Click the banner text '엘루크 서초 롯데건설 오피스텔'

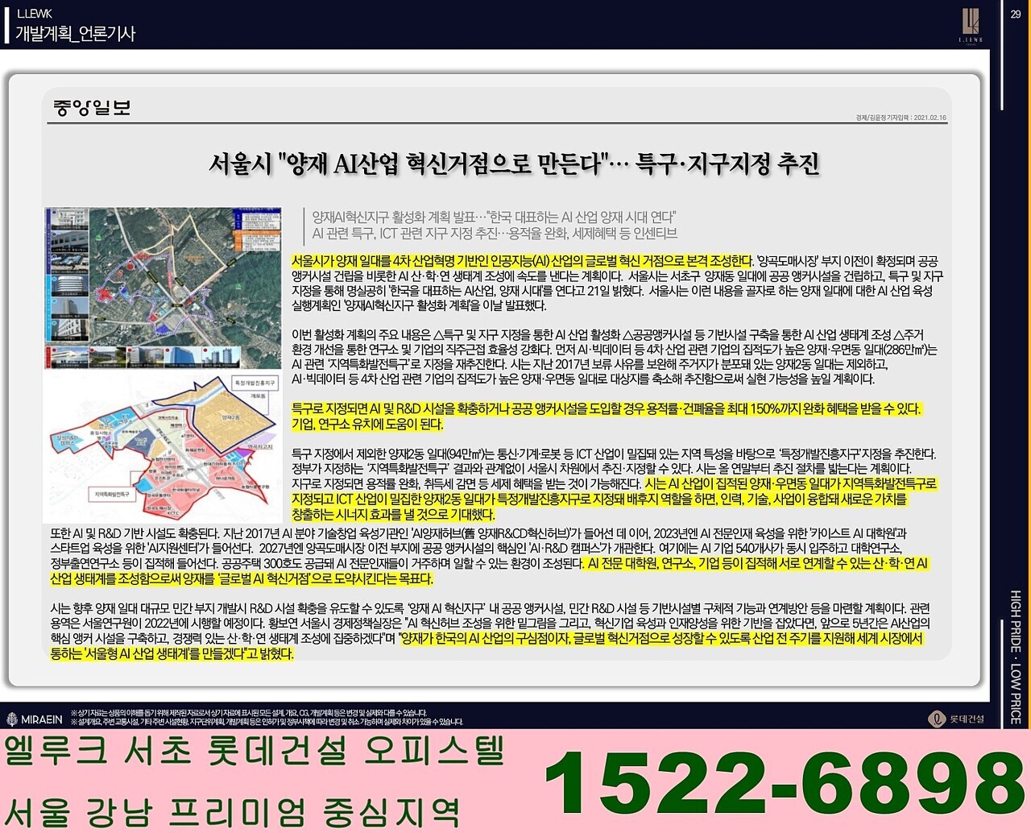[x=255, y=752]
